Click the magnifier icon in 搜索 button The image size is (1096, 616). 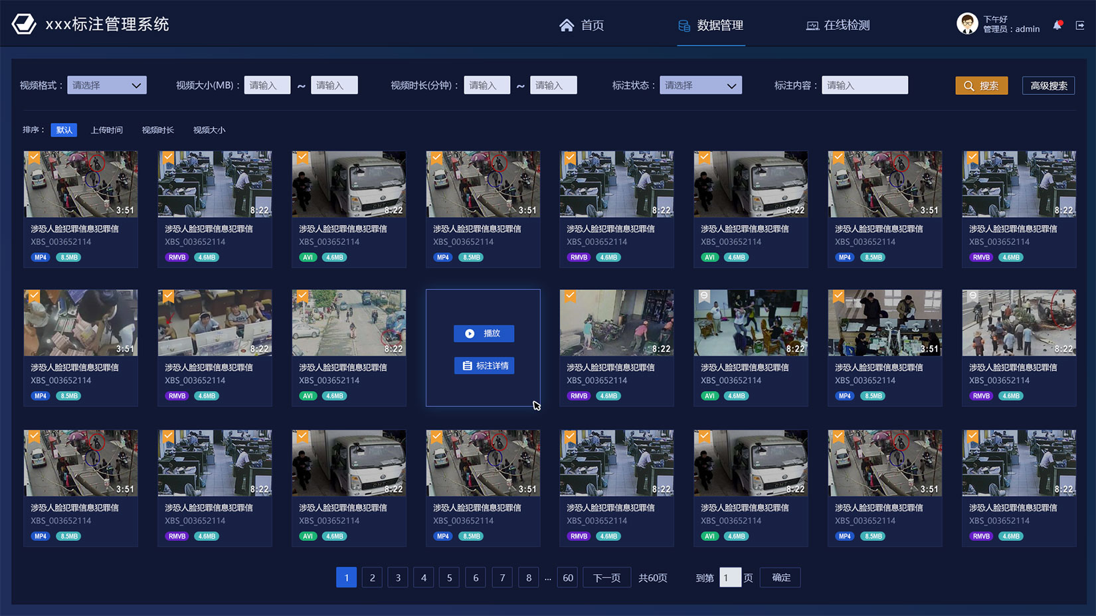968,86
